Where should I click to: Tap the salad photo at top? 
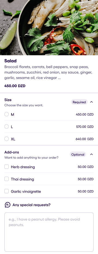49,28
